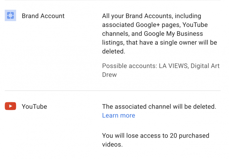Select the Brand Account heading label
229x159 pixels.
click(x=43, y=16)
